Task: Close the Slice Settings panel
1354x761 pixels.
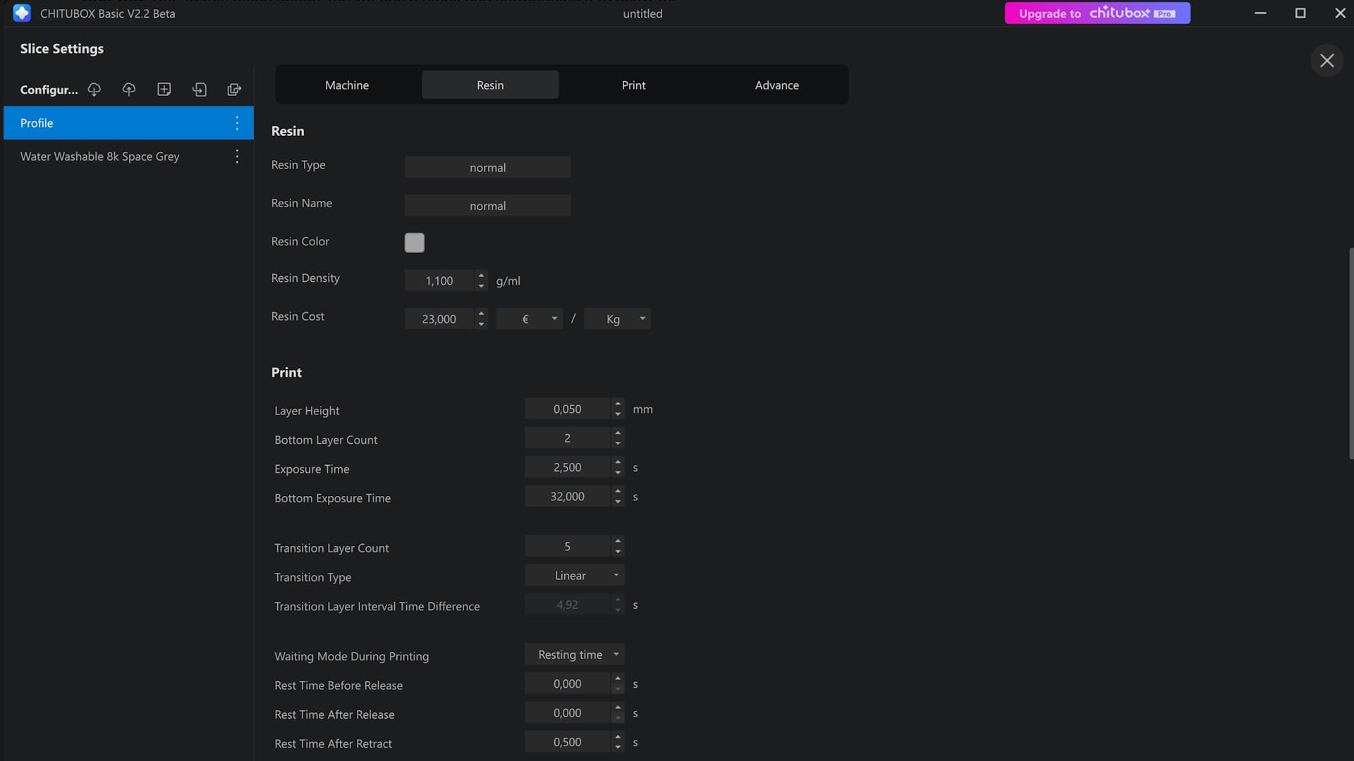Action: tap(1326, 61)
